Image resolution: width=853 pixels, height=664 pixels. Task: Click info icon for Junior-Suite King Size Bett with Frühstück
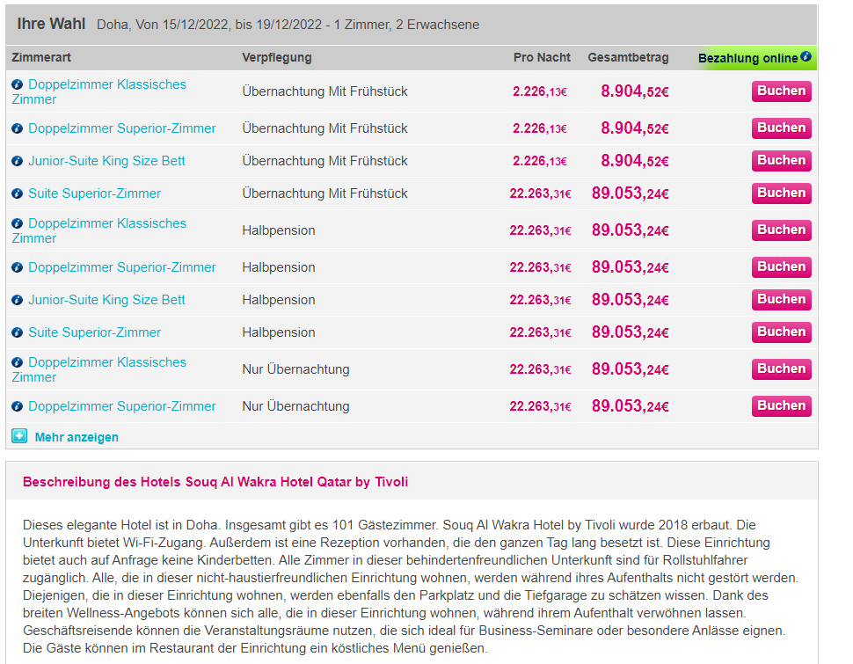[17, 161]
